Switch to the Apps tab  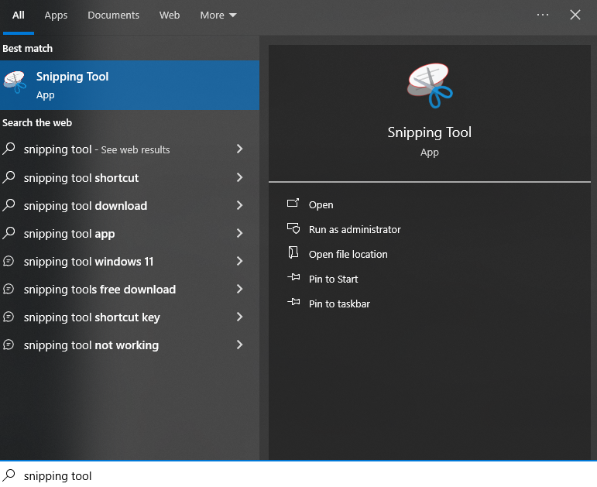pos(56,15)
